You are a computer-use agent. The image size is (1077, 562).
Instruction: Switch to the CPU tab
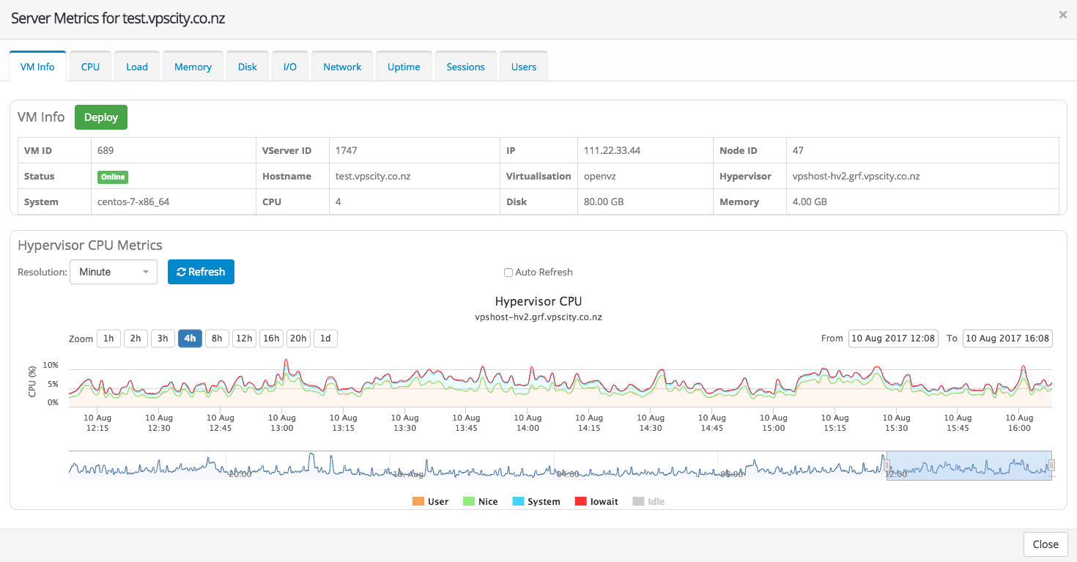pyautogui.click(x=90, y=67)
